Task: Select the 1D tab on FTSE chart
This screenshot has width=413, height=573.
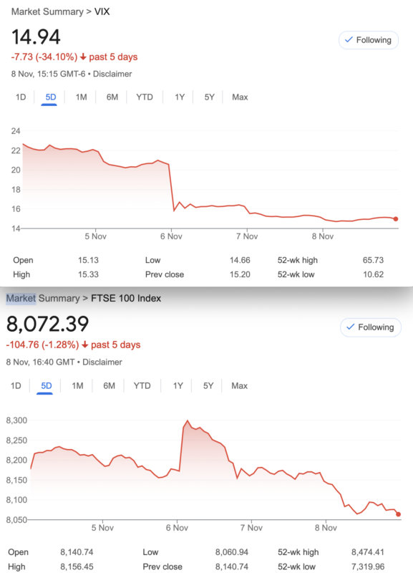Action: click(16, 386)
